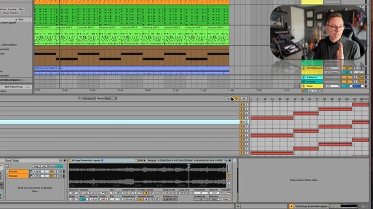The height and width of the screenshot is (209, 373).
Task: Click the Sample Start value field
Action: [x=129, y=193]
